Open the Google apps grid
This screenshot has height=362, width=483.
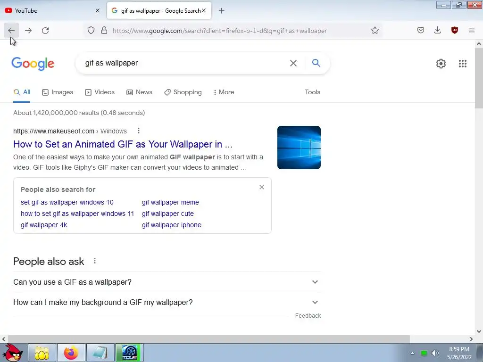coord(462,64)
